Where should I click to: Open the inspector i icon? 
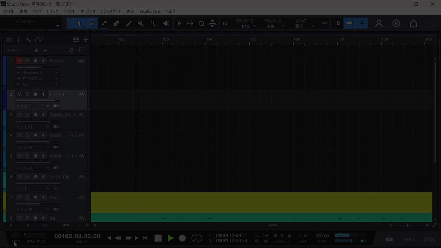point(19,39)
